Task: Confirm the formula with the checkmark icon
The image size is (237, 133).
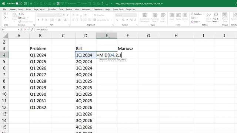Action: pyautogui.click(x=29, y=30)
